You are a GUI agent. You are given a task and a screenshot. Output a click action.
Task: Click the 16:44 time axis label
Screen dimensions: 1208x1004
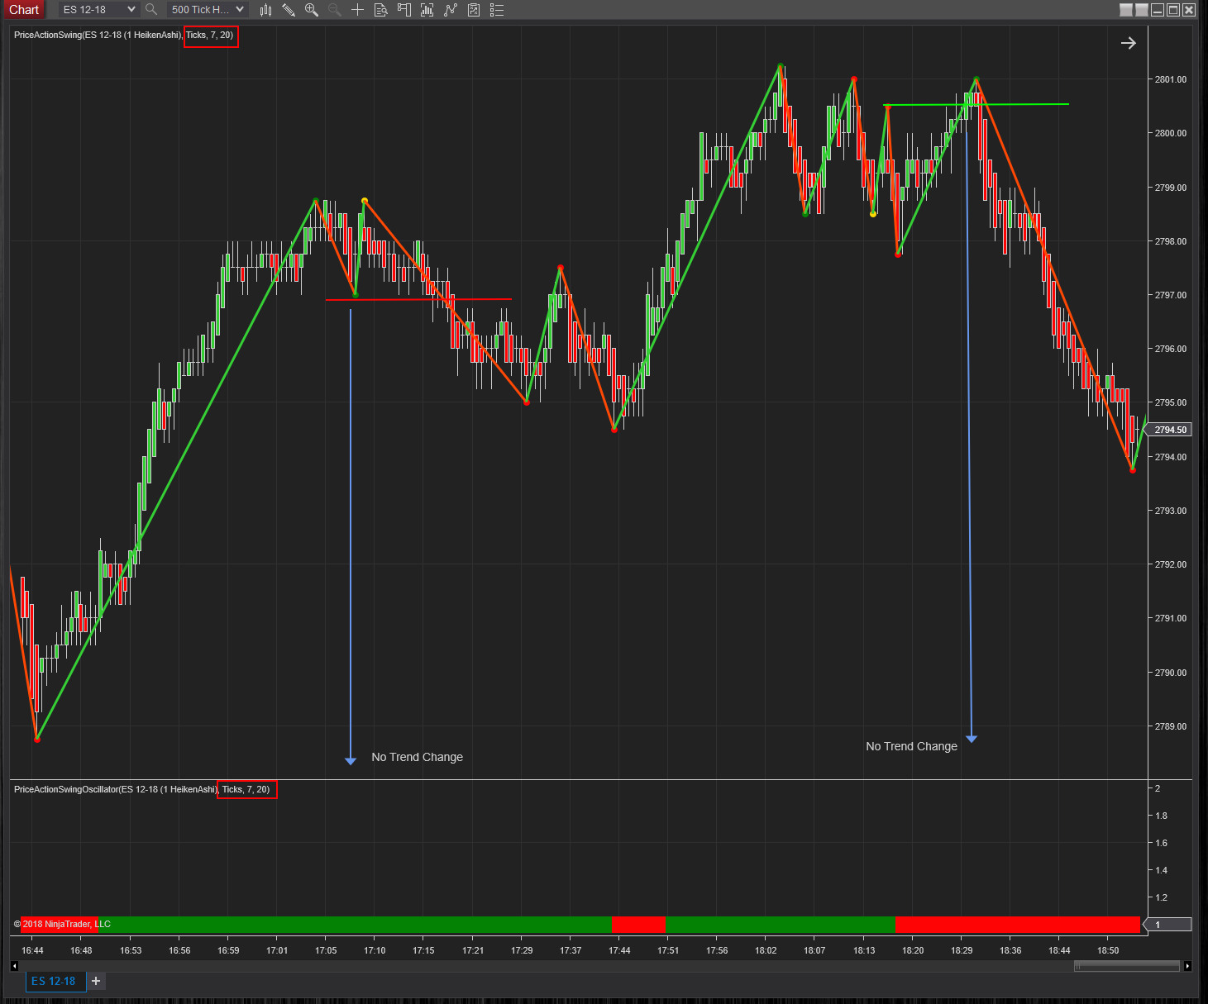[32, 950]
